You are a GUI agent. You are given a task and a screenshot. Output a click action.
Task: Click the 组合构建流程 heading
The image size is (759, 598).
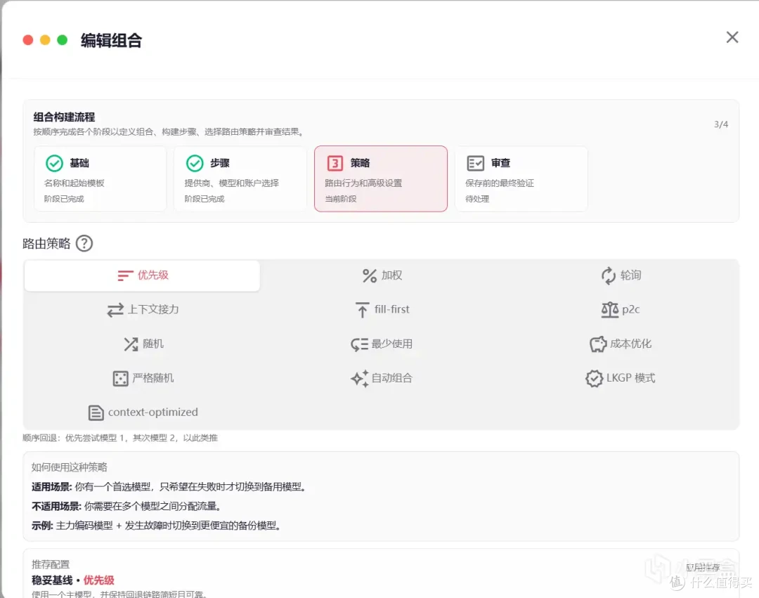pos(64,117)
